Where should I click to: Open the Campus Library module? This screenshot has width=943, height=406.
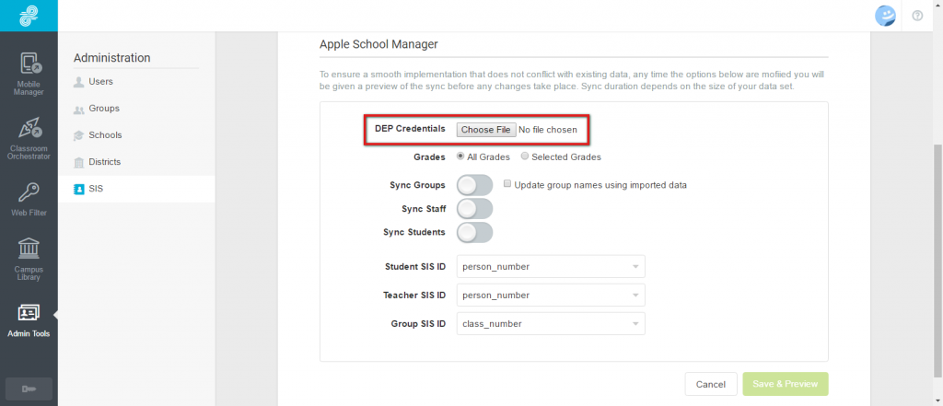pyautogui.click(x=29, y=260)
